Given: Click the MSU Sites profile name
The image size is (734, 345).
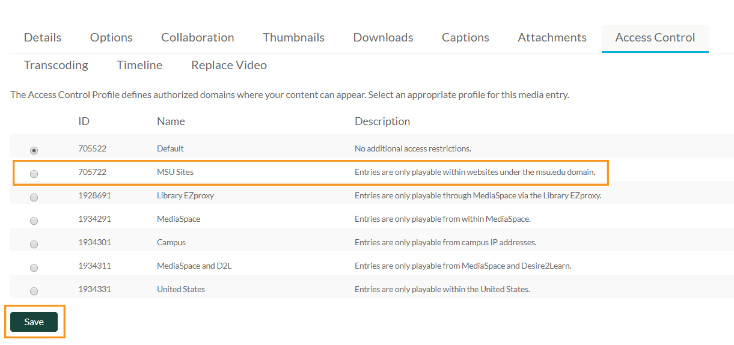Looking at the screenshot, I should 175,172.
